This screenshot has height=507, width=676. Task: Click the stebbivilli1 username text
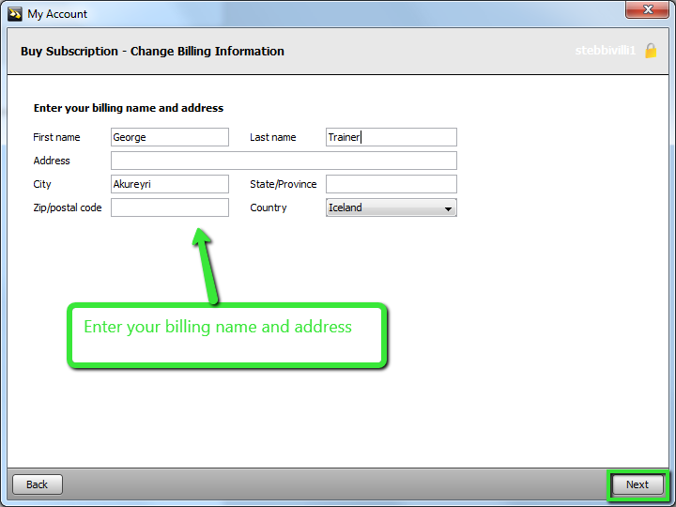pyautogui.click(x=606, y=51)
